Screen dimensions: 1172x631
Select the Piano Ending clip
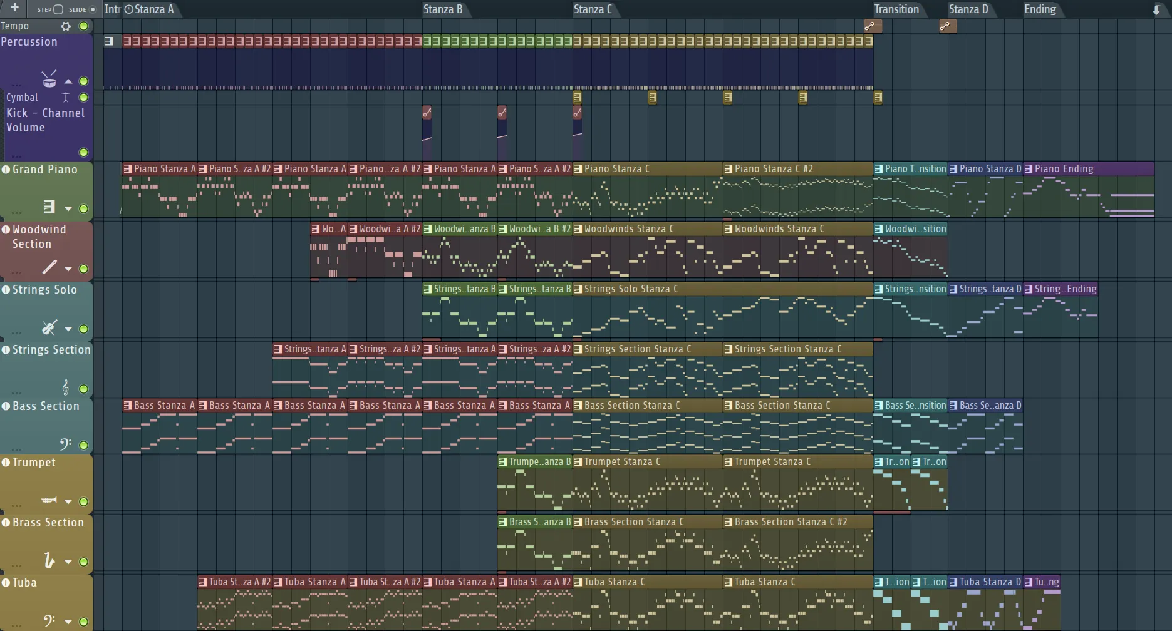[1089, 169]
